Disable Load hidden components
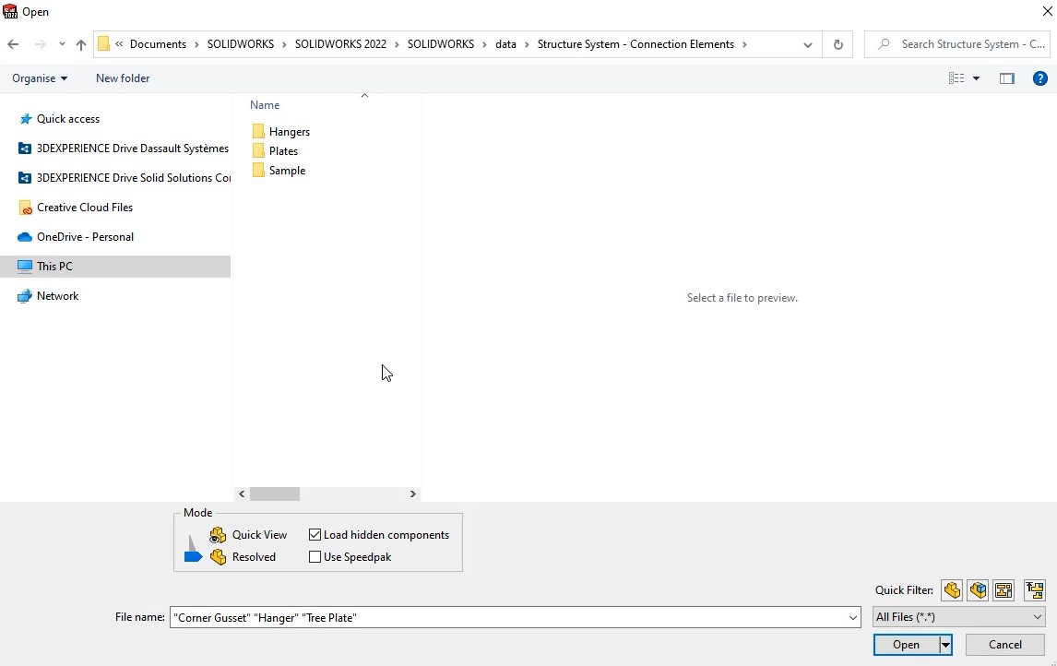The height and width of the screenshot is (666, 1057). coord(315,534)
